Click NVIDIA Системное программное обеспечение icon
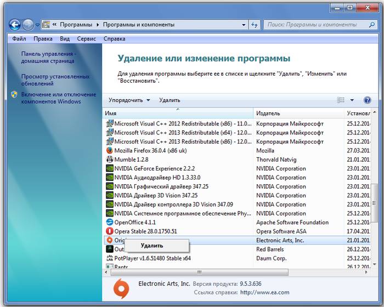Screen dimensions: 384x307 [x=110, y=213]
